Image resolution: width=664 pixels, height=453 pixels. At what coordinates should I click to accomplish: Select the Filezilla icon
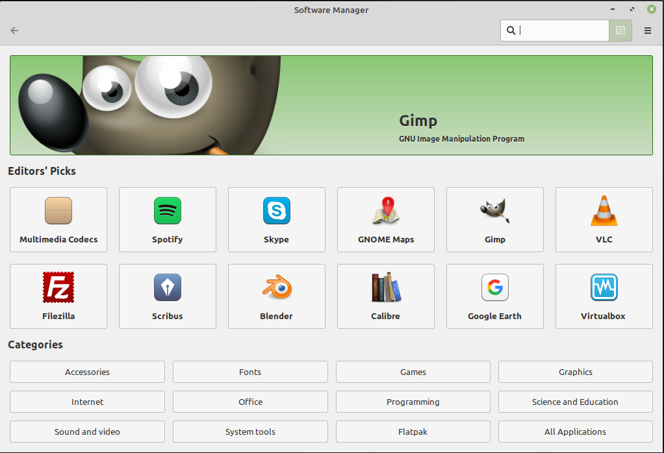58,287
